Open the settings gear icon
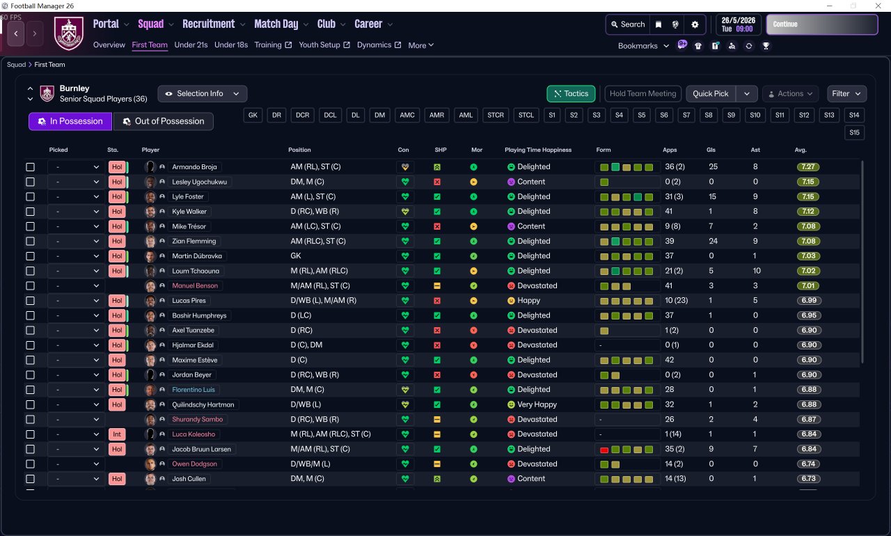The image size is (891, 536). click(694, 24)
